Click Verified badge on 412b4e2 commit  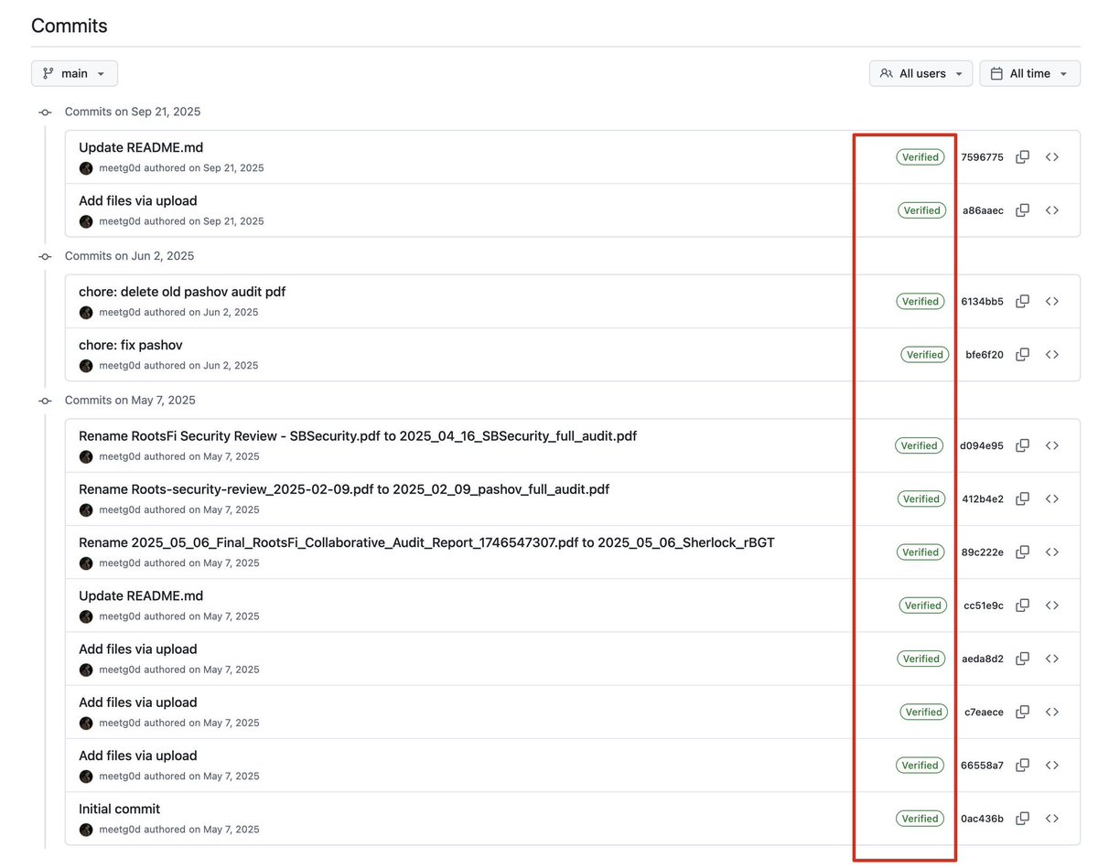coord(920,498)
